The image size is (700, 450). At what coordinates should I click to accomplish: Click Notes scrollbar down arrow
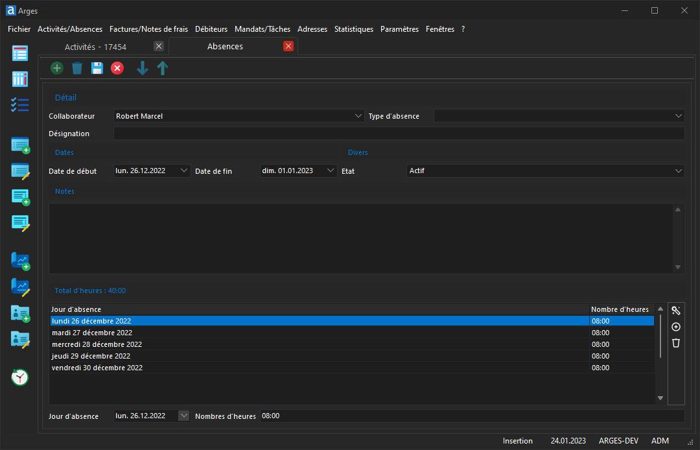(678, 267)
